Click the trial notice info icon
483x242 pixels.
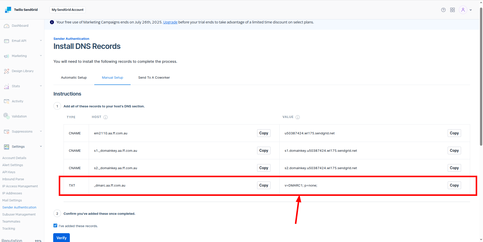tap(52, 22)
